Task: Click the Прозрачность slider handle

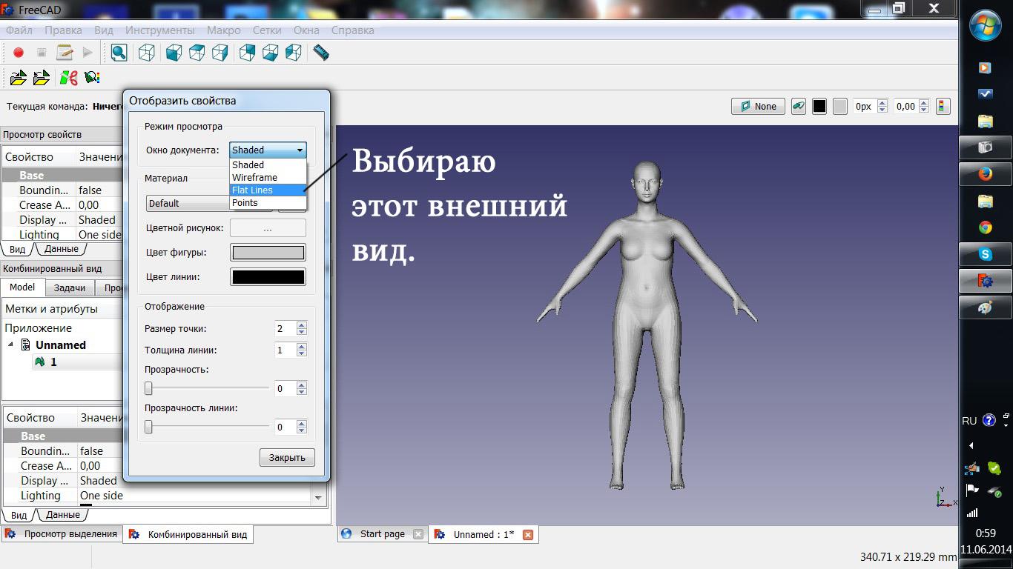Action: click(149, 388)
